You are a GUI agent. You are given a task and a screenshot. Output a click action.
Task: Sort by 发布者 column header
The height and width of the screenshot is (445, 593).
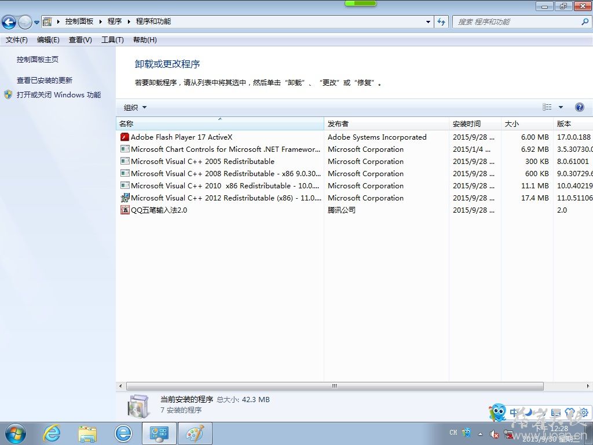[386, 124]
